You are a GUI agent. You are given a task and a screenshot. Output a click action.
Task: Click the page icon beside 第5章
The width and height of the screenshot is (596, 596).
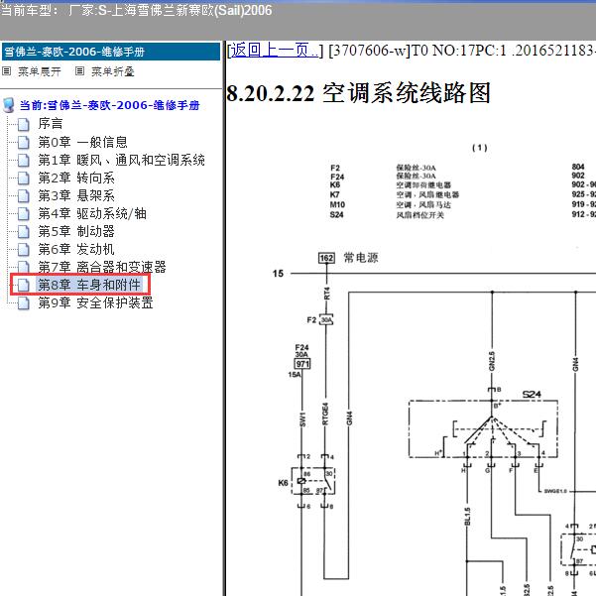[x=24, y=231]
